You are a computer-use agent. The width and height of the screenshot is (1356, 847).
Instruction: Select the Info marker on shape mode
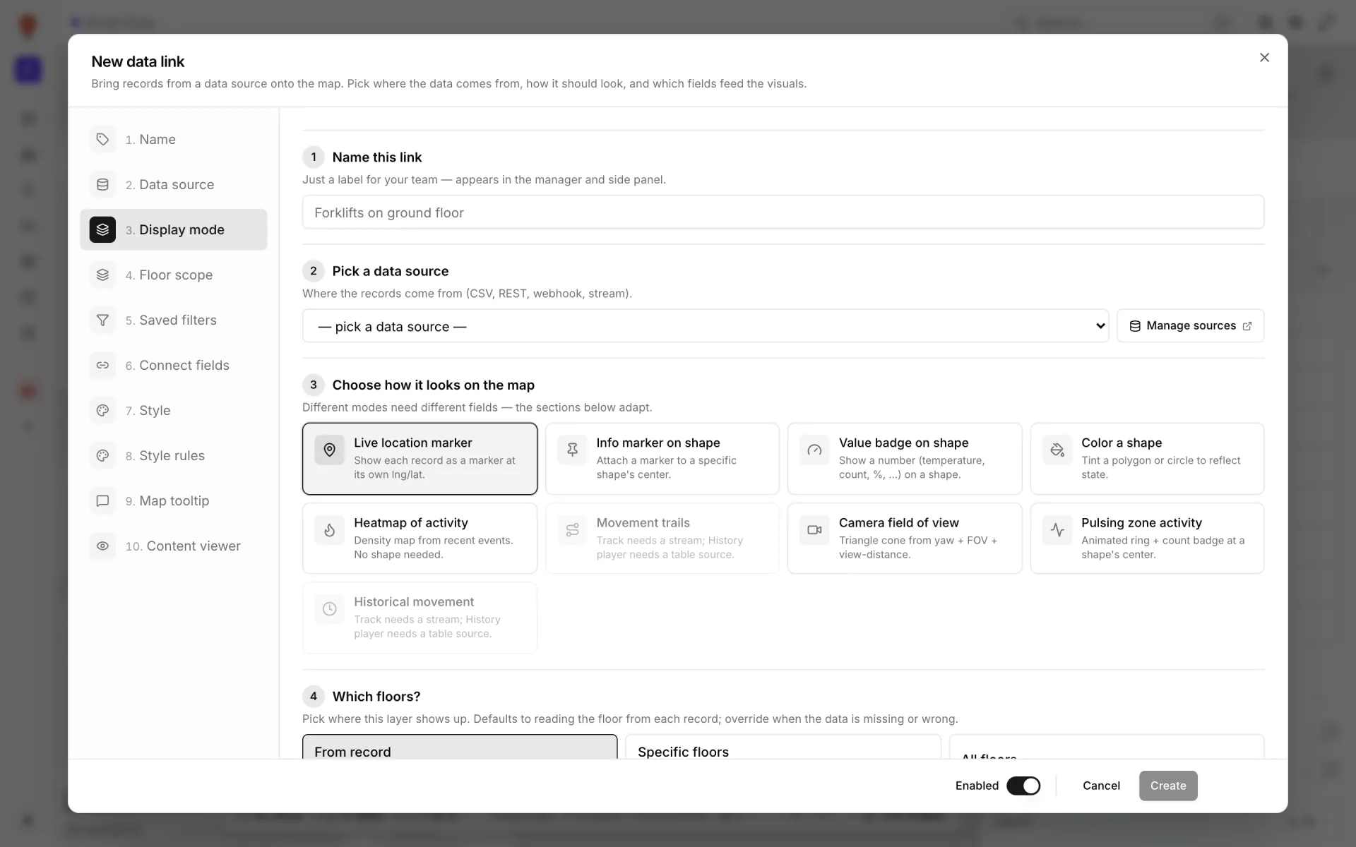(x=662, y=459)
